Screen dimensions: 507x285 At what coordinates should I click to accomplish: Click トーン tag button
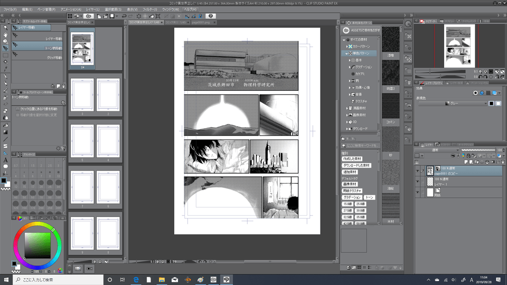(x=369, y=197)
